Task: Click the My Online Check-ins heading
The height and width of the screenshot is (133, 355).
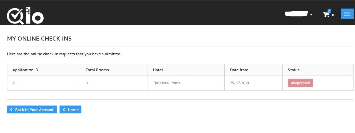Action: point(40,39)
